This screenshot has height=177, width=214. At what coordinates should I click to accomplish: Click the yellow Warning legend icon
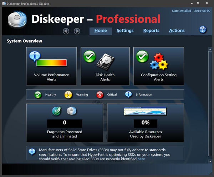68,95
